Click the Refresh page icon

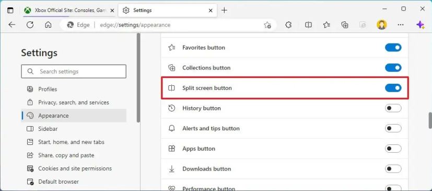click(x=30, y=25)
